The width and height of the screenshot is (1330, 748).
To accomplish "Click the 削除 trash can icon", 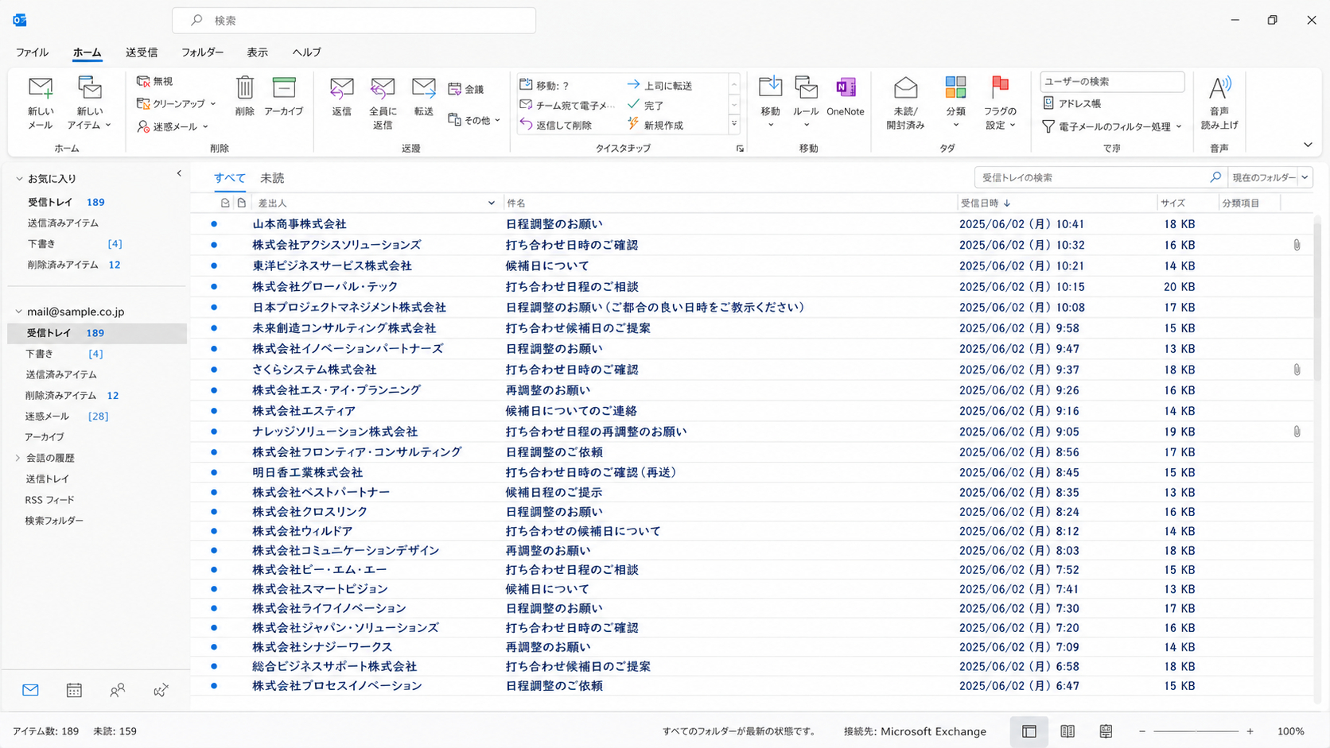I will pos(245,87).
